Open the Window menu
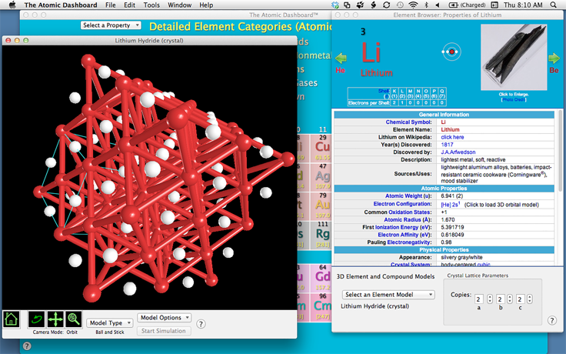Viewport: 566px width, 354px height. (179, 5)
